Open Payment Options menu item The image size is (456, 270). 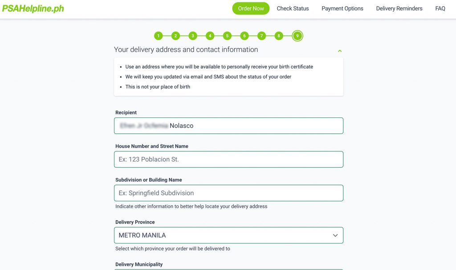click(x=342, y=8)
